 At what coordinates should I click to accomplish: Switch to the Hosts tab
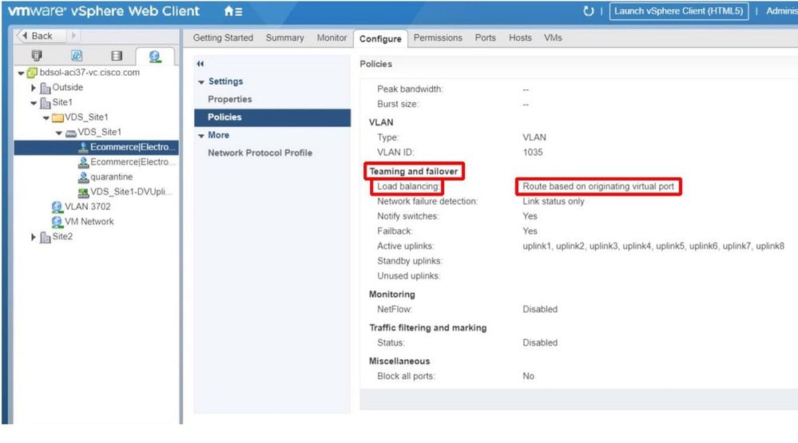point(520,38)
